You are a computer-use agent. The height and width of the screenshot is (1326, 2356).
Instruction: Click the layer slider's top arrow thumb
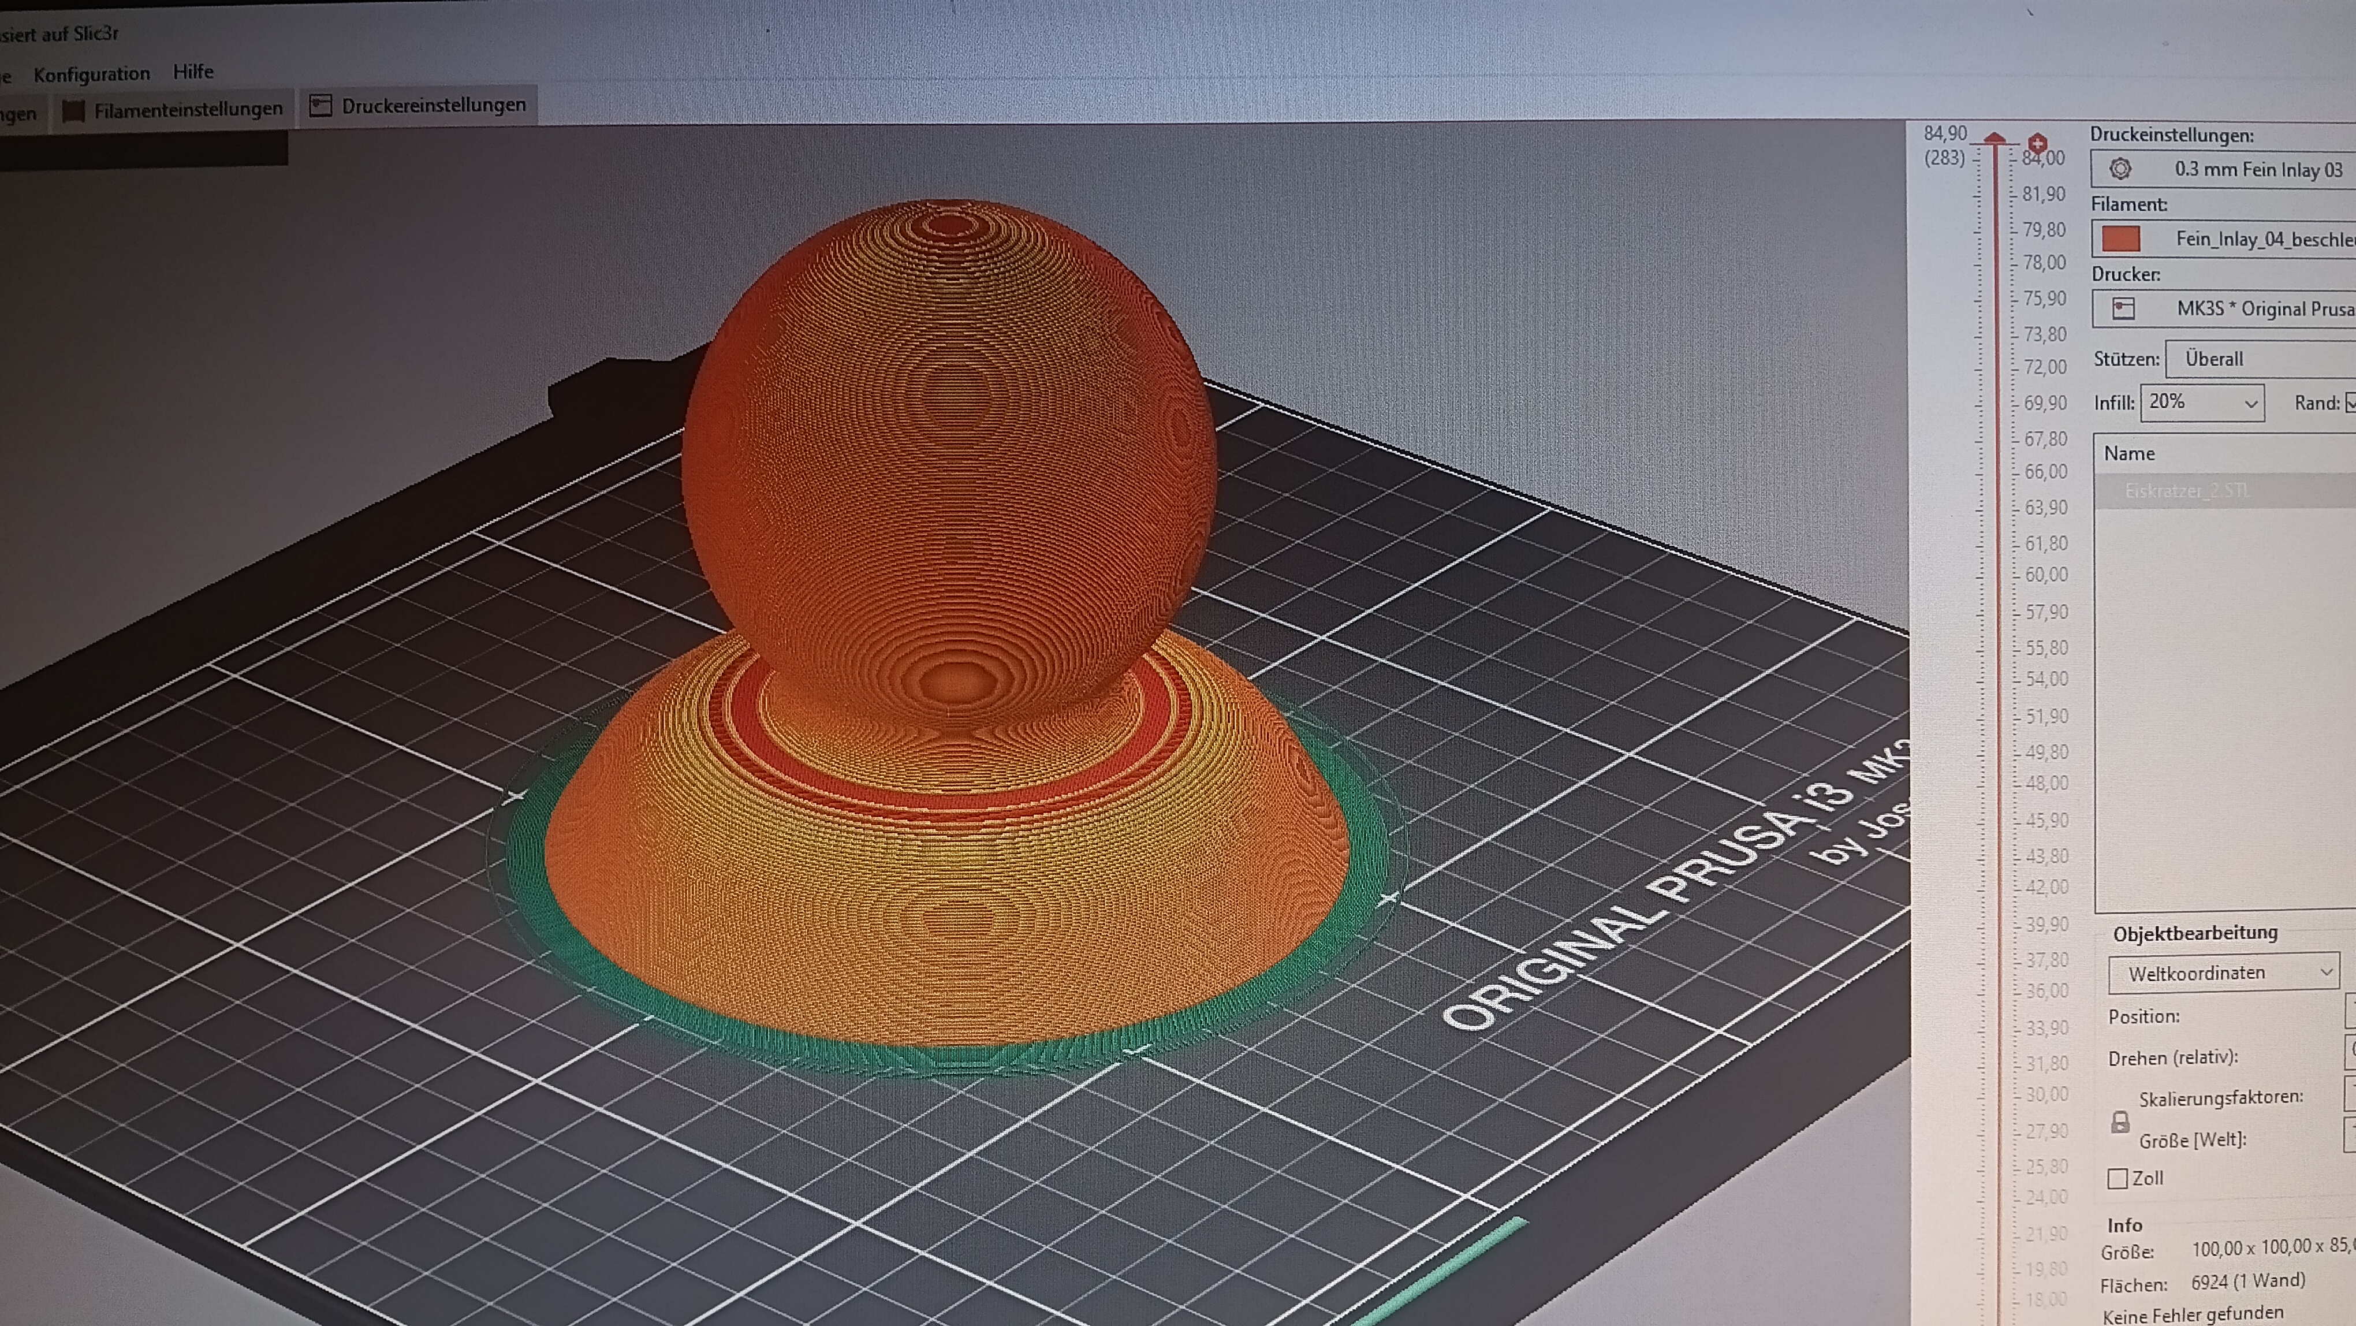[1995, 139]
